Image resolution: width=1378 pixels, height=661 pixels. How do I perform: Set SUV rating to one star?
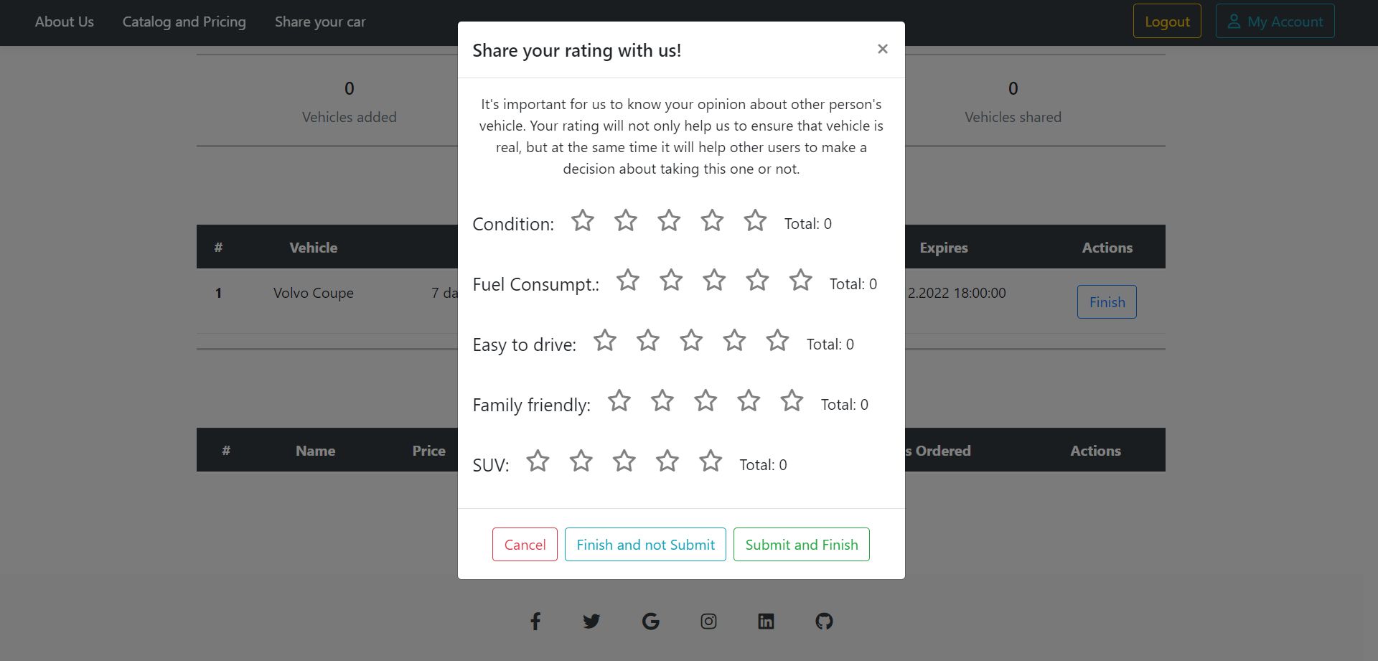pos(538,461)
